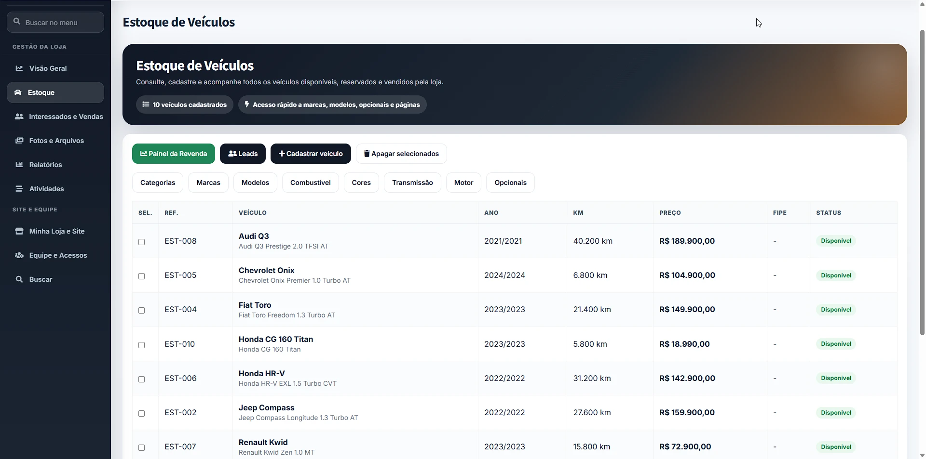
Task: Click the Jeep Compass vehicle name
Action: tap(266, 407)
